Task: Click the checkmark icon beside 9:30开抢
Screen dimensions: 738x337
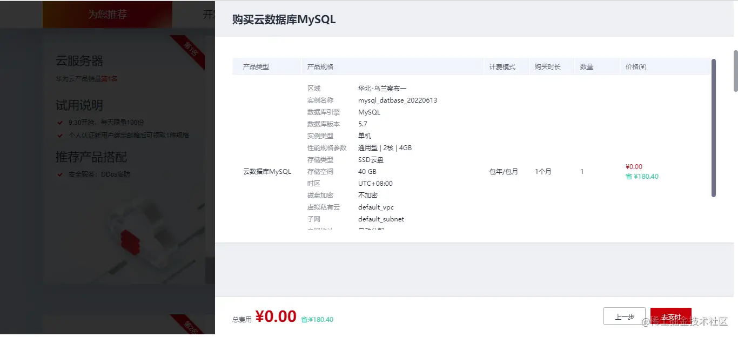Action: (61, 123)
